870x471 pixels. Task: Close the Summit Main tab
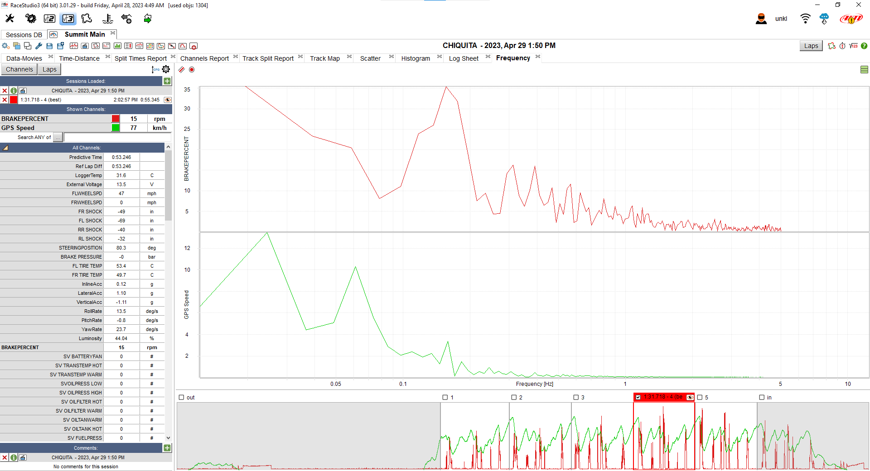click(113, 33)
